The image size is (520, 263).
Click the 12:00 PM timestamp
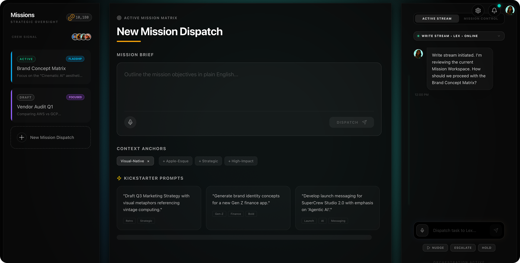[x=422, y=95]
